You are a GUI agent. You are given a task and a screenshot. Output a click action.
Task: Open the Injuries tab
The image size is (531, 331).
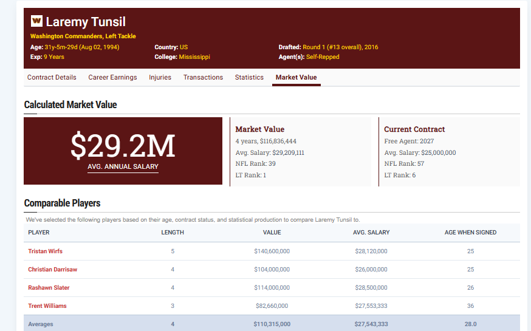click(x=160, y=77)
